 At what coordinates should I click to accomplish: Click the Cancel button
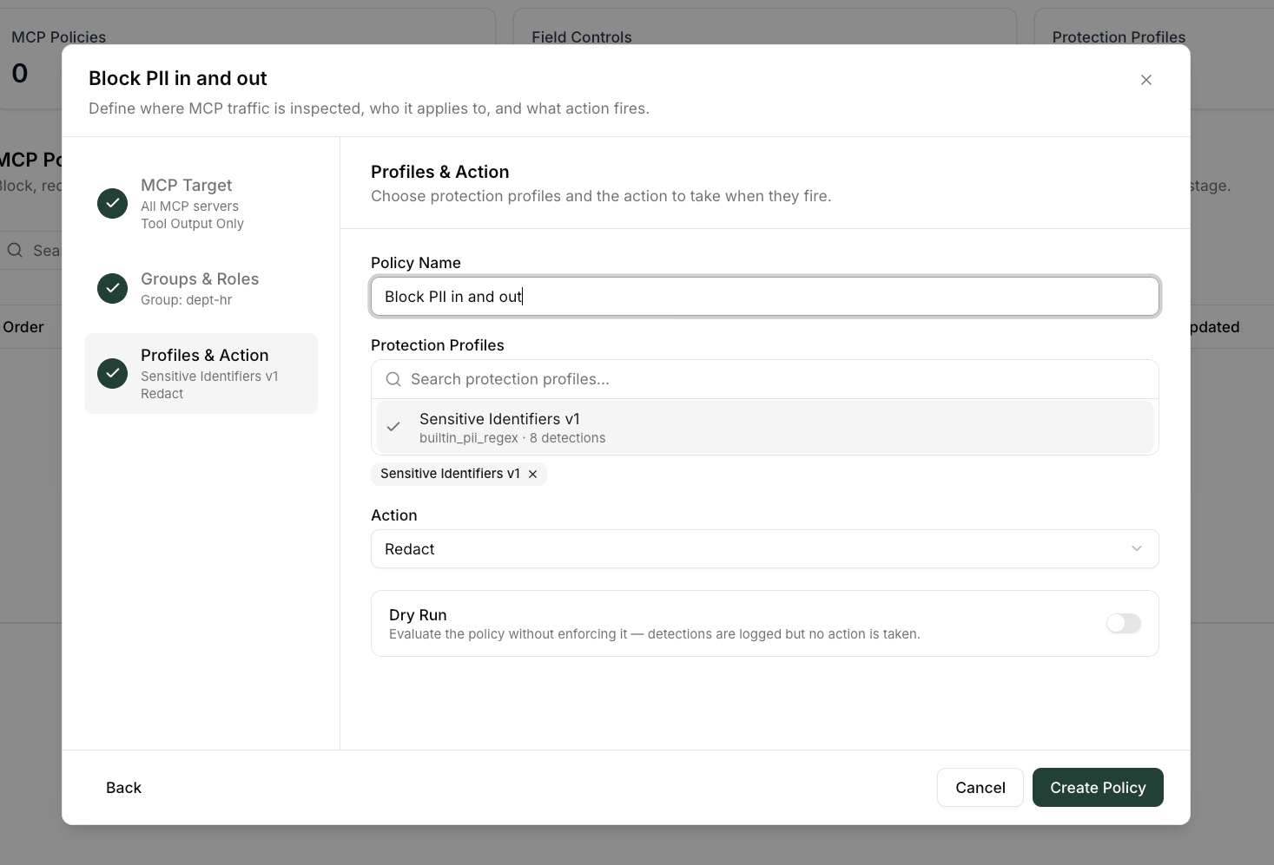(x=980, y=788)
